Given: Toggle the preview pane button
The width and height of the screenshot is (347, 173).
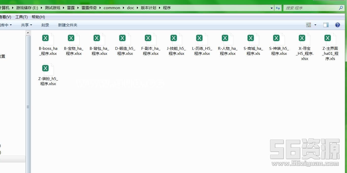Looking at the screenshot, I should pos(326,25).
